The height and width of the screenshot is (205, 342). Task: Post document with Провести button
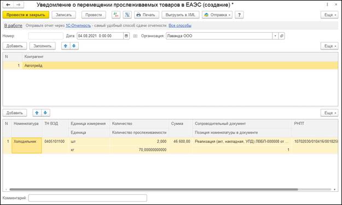click(94, 15)
